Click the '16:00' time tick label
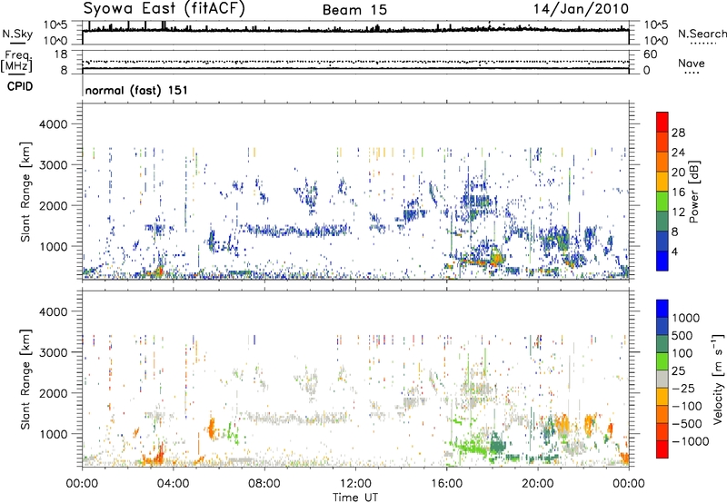This screenshot has height=503, width=727. pyautogui.click(x=446, y=484)
